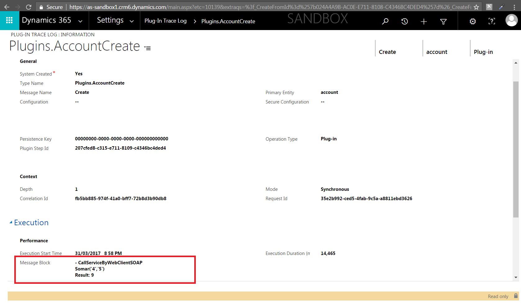Viewport: 521px width, 303px height.
Task: Collapse the Execution section
Action: tap(11, 222)
